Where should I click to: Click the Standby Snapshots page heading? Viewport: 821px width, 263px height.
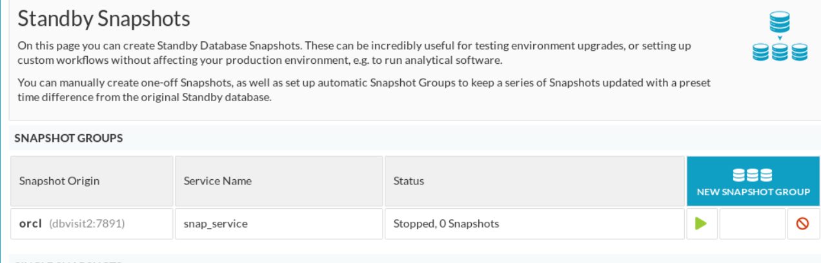coord(104,19)
